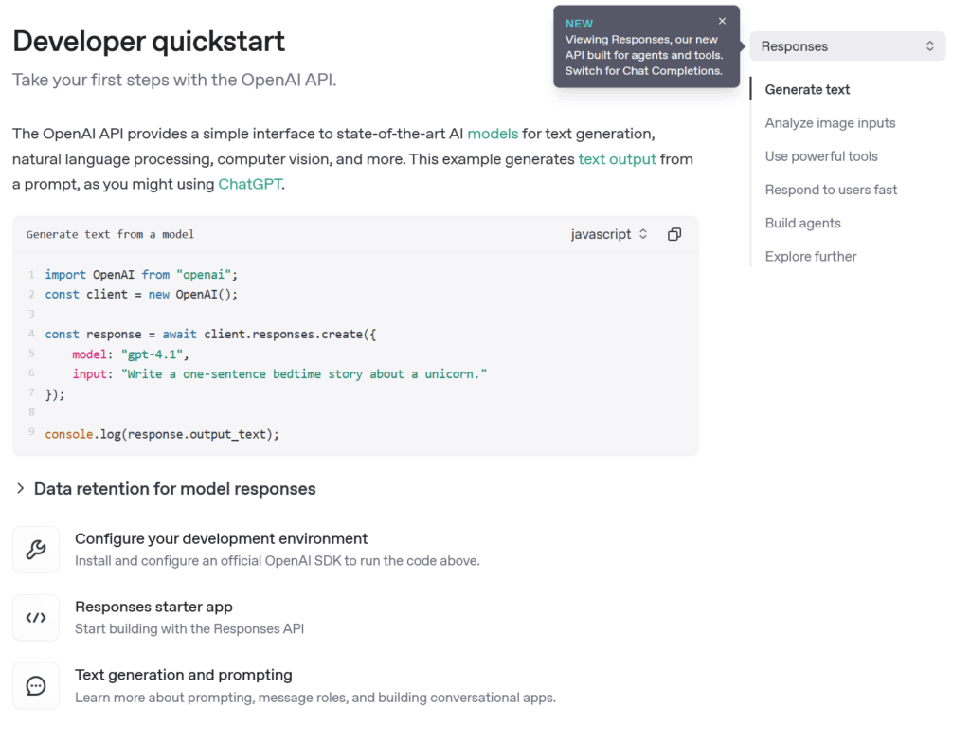970x744 pixels.
Task: Click the const client = new OpenAI() line
Action: pyautogui.click(x=141, y=295)
